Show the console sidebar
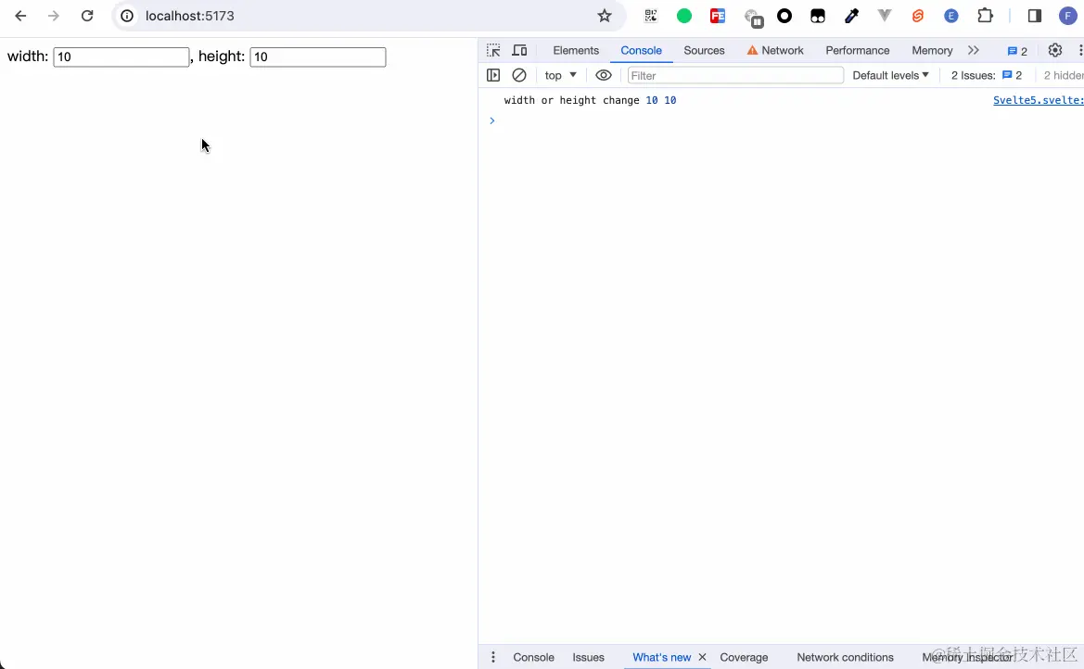 (x=493, y=75)
